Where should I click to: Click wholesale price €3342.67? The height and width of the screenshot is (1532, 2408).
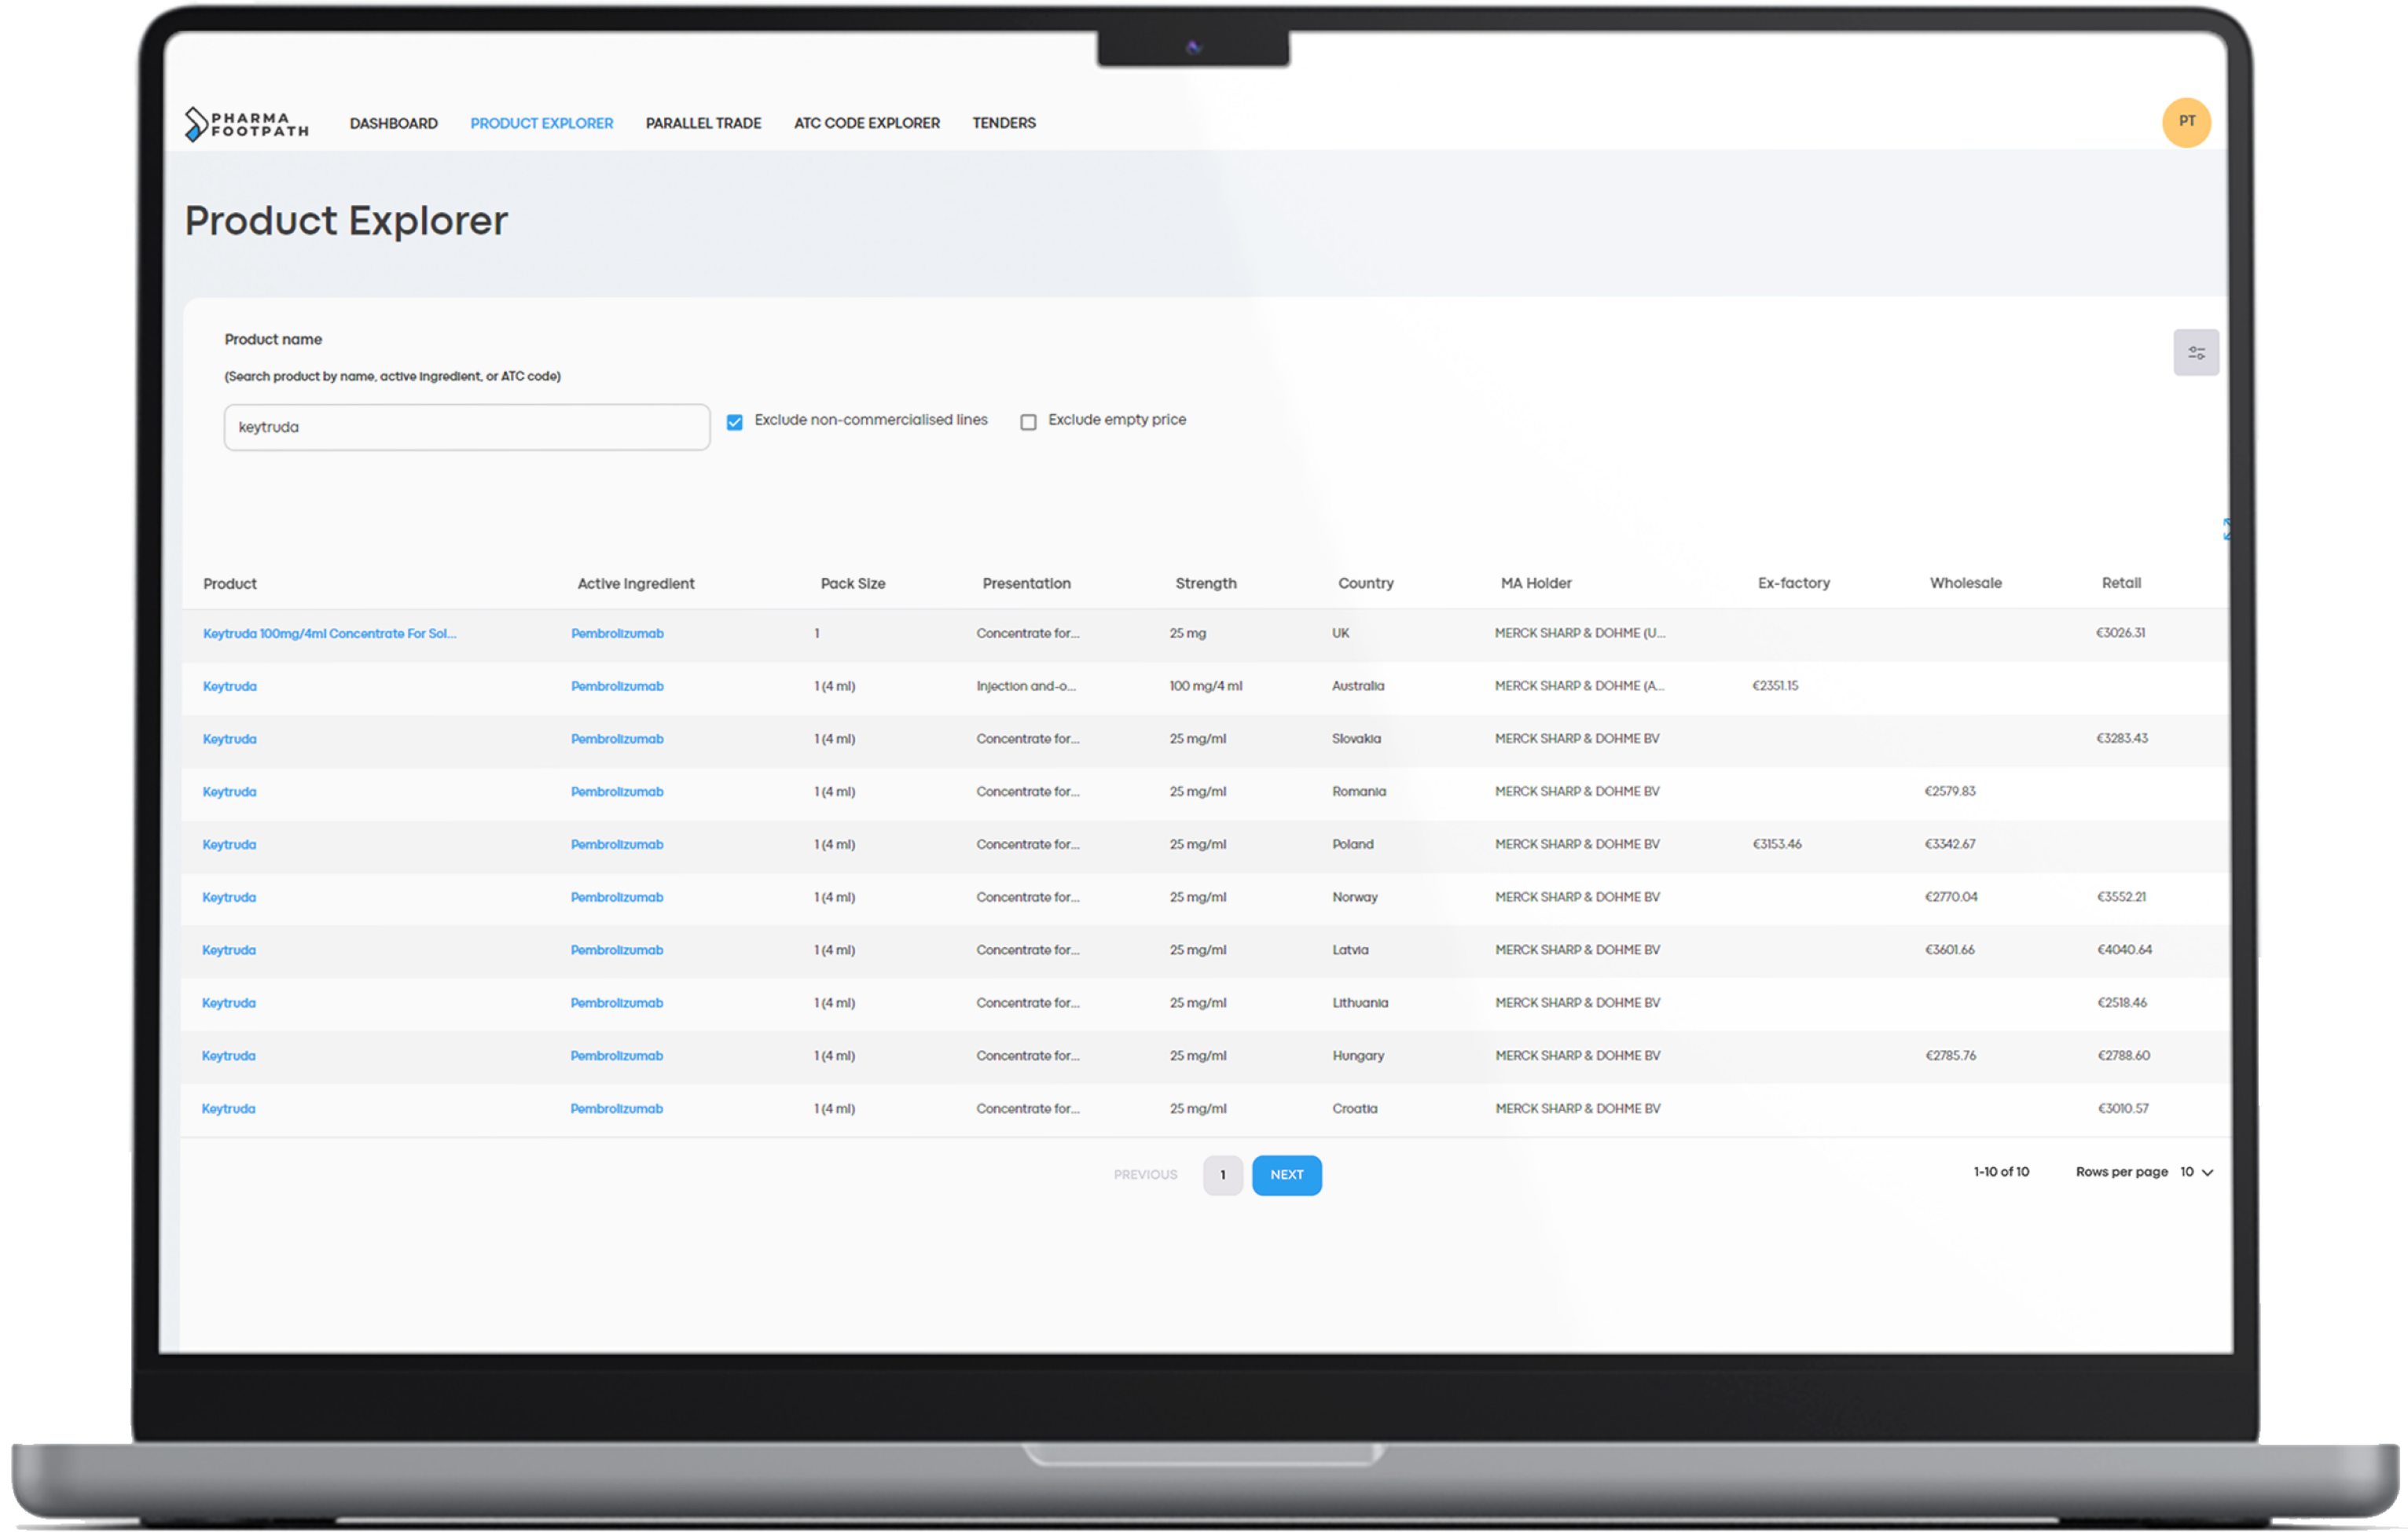[1950, 844]
